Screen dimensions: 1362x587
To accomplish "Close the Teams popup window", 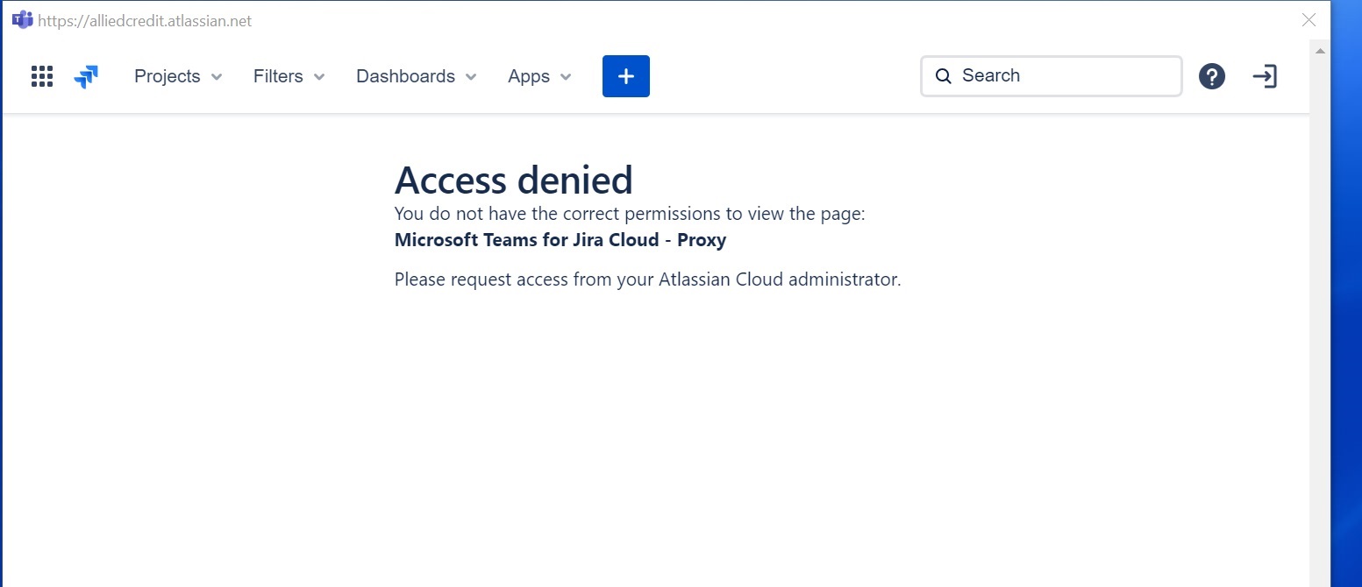I will click(x=1308, y=19).
